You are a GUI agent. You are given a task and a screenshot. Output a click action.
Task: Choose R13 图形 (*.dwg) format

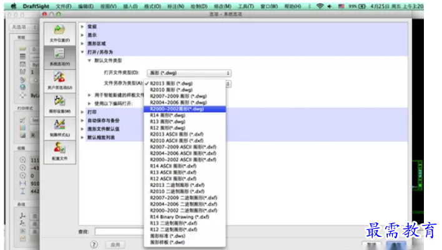(185, 122)
